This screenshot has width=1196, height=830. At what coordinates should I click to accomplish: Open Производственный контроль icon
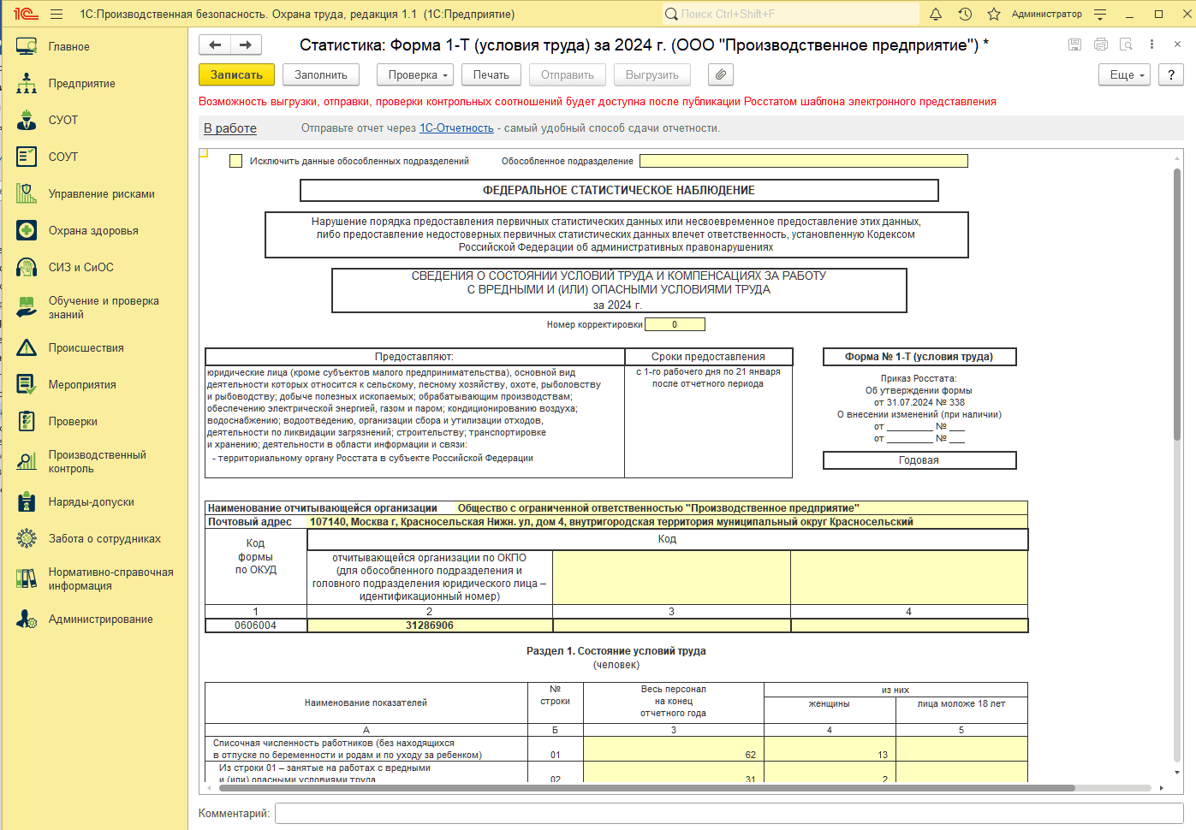coord(27,462)
